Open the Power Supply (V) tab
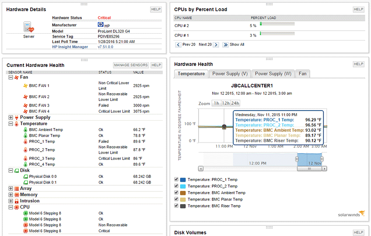Viewport: 371px width, 236px height. click(x=230, y=74)
